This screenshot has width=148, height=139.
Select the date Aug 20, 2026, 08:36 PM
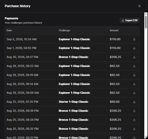[x=22, y=111]
